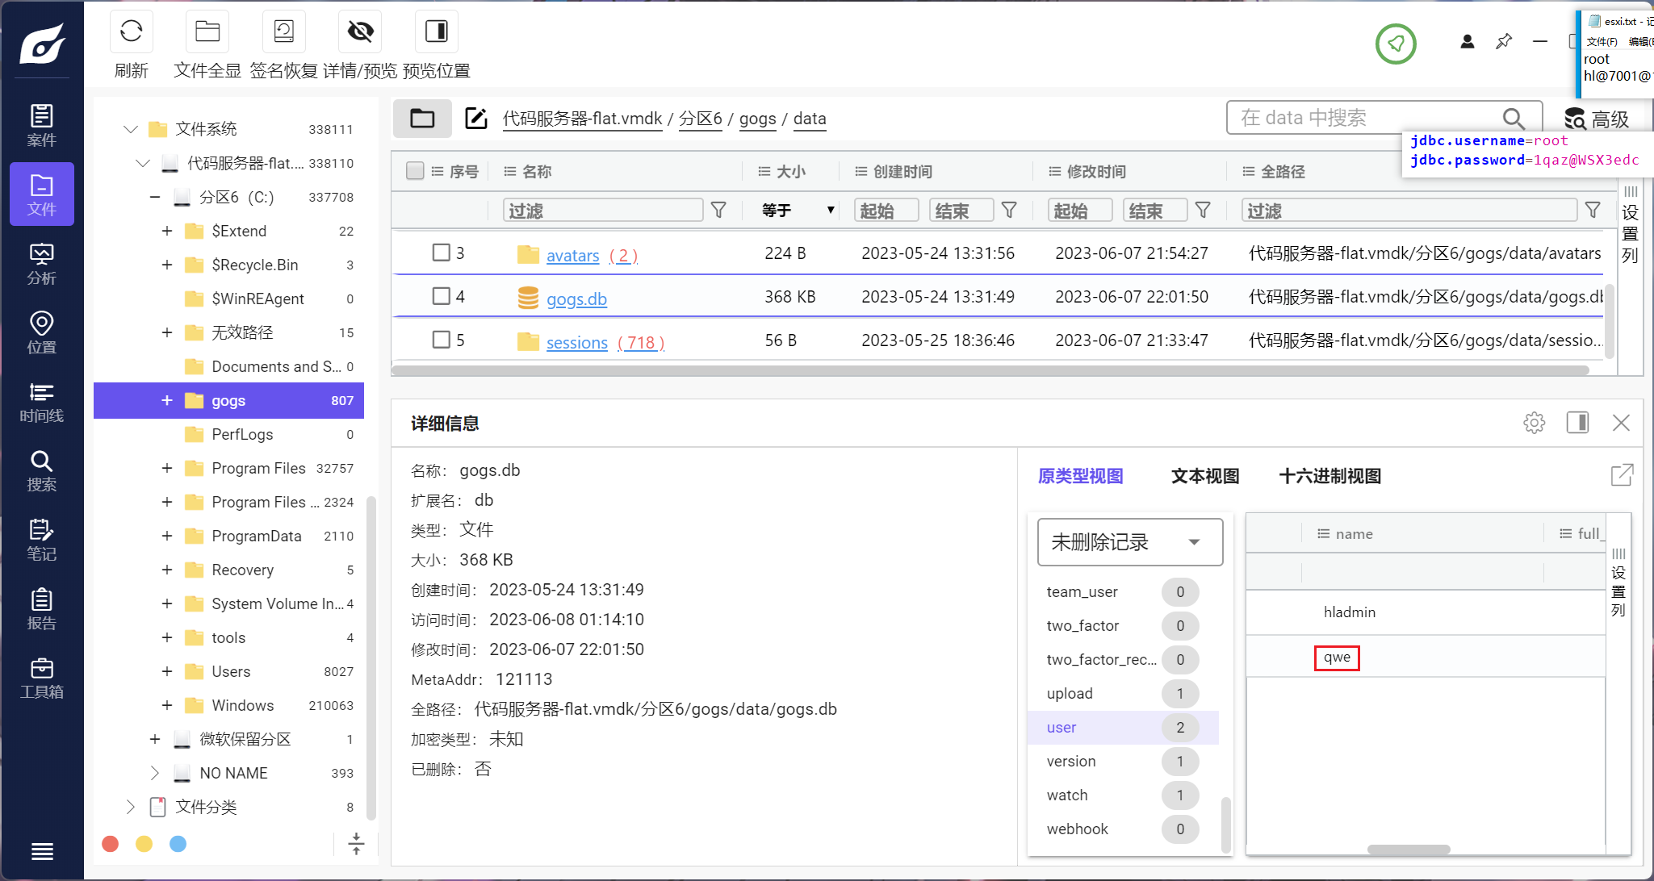Click the folder view icon beside path
Viewport: 1654px width, 881px height.
pos(422,119)
